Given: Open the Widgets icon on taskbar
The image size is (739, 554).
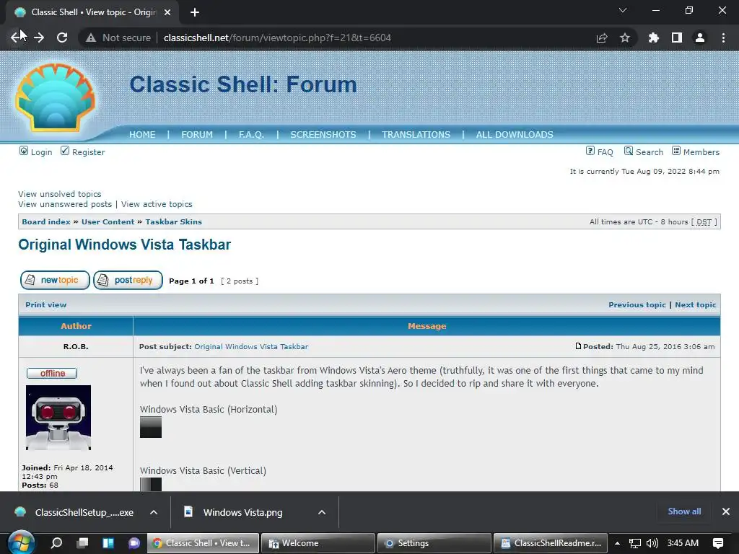Looking at the screenshot, I should click(108, 542).
